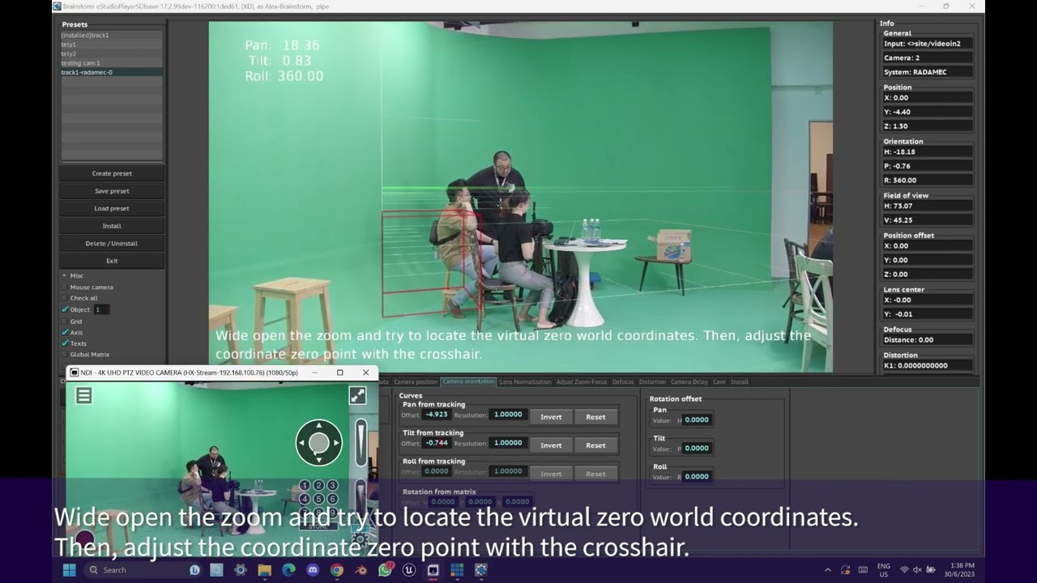Open File Explorer from taskbar
Viewport: 1037px width, 583px height.
click(x=264, y=570)
